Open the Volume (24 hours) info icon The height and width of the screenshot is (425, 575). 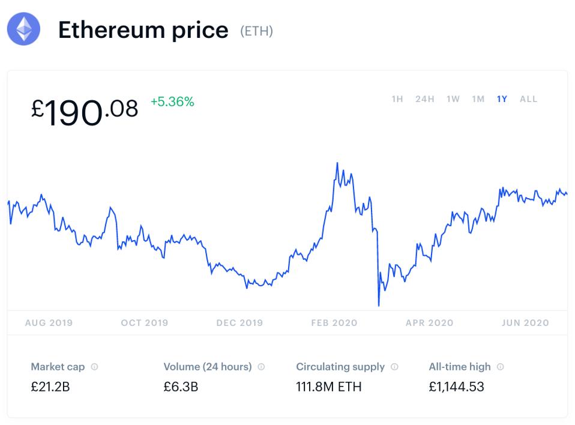261,367
